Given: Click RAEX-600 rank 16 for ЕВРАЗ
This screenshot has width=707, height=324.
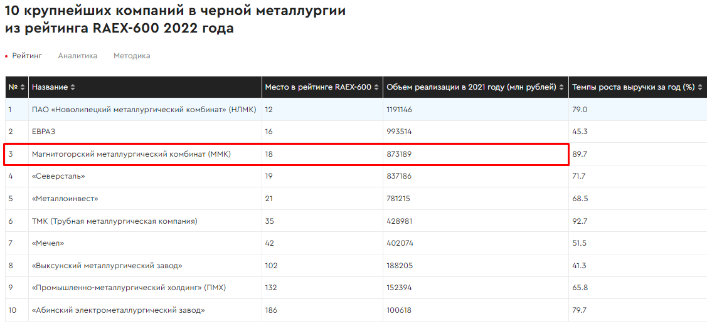Looking at the screenshot, I should (x=269, y=132).
